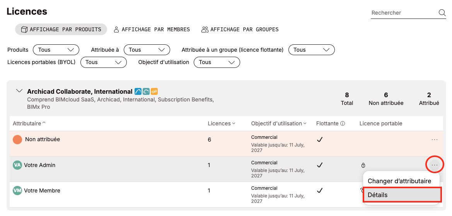The image size is (452, 216).
Task: Click the orange Non attribuée avatar
Action: [17, 140]
